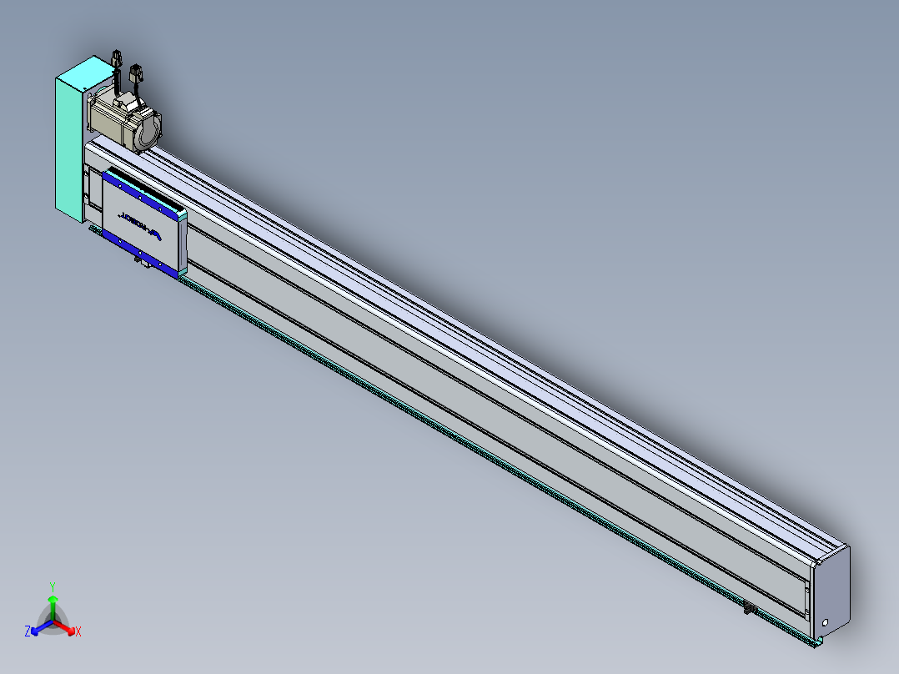This screenshot has height=674, width=899.
Task: Select the small black sensor near rail's far end
Action: (750, 607)
